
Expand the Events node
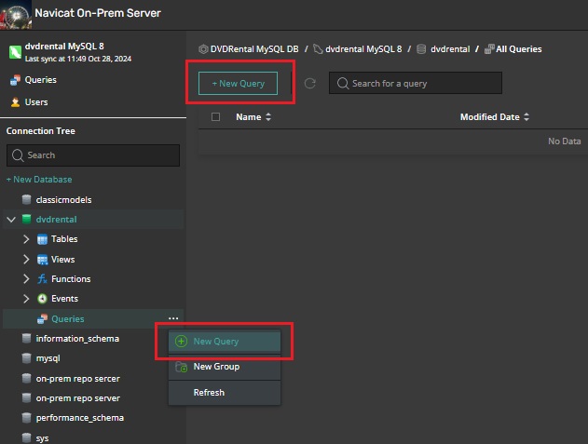pos(26,299)
